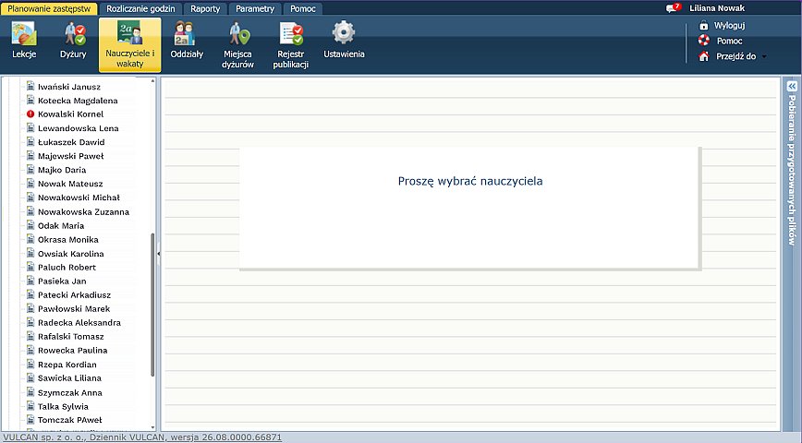Click the document icon next to Majko Daria
Screen dimensions: 802x443
click(30, 169)
